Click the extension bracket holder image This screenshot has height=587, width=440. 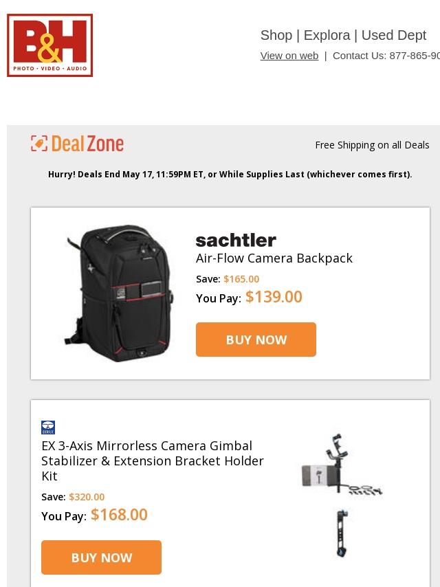342,533
